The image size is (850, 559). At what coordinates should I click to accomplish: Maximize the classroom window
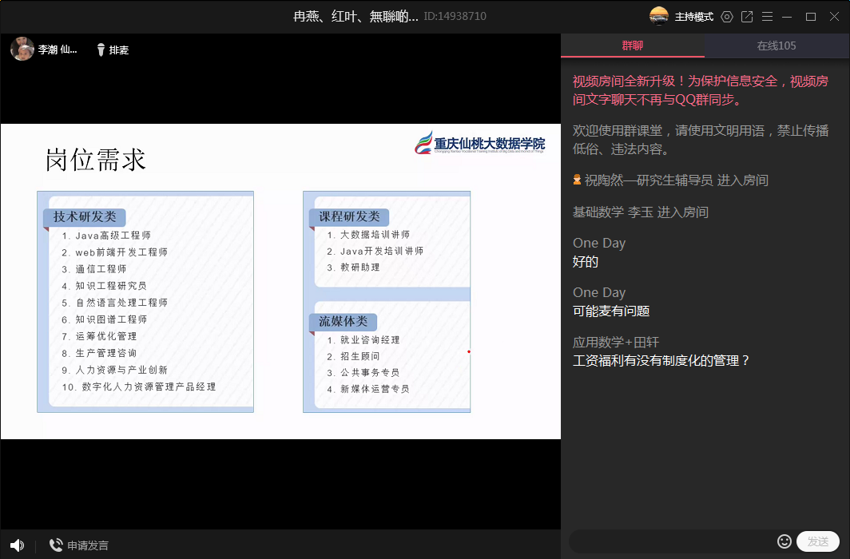click(x=810, y=17)
